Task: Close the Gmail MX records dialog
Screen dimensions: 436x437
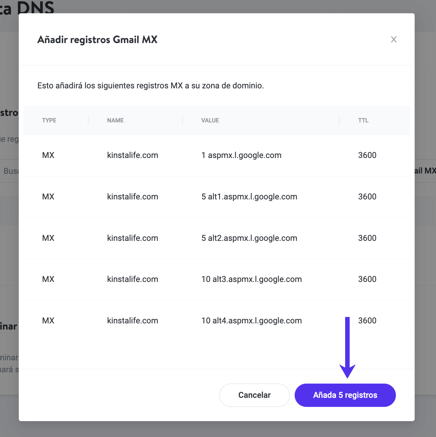Action: coord(394,39)
